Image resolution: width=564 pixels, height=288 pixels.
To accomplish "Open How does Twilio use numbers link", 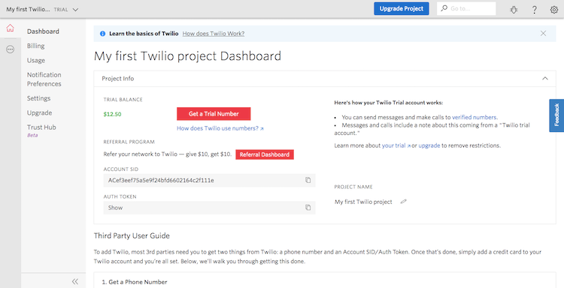I will pos(220,128).
